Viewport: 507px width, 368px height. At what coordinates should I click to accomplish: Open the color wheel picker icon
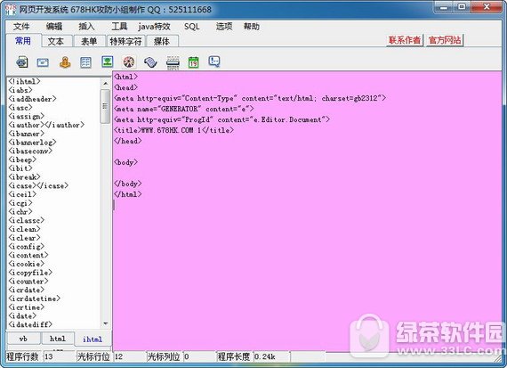click(129, 61)
